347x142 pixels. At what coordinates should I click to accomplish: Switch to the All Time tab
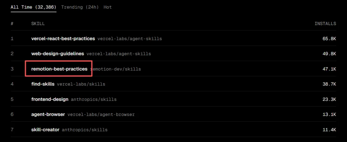pos(33,7)
